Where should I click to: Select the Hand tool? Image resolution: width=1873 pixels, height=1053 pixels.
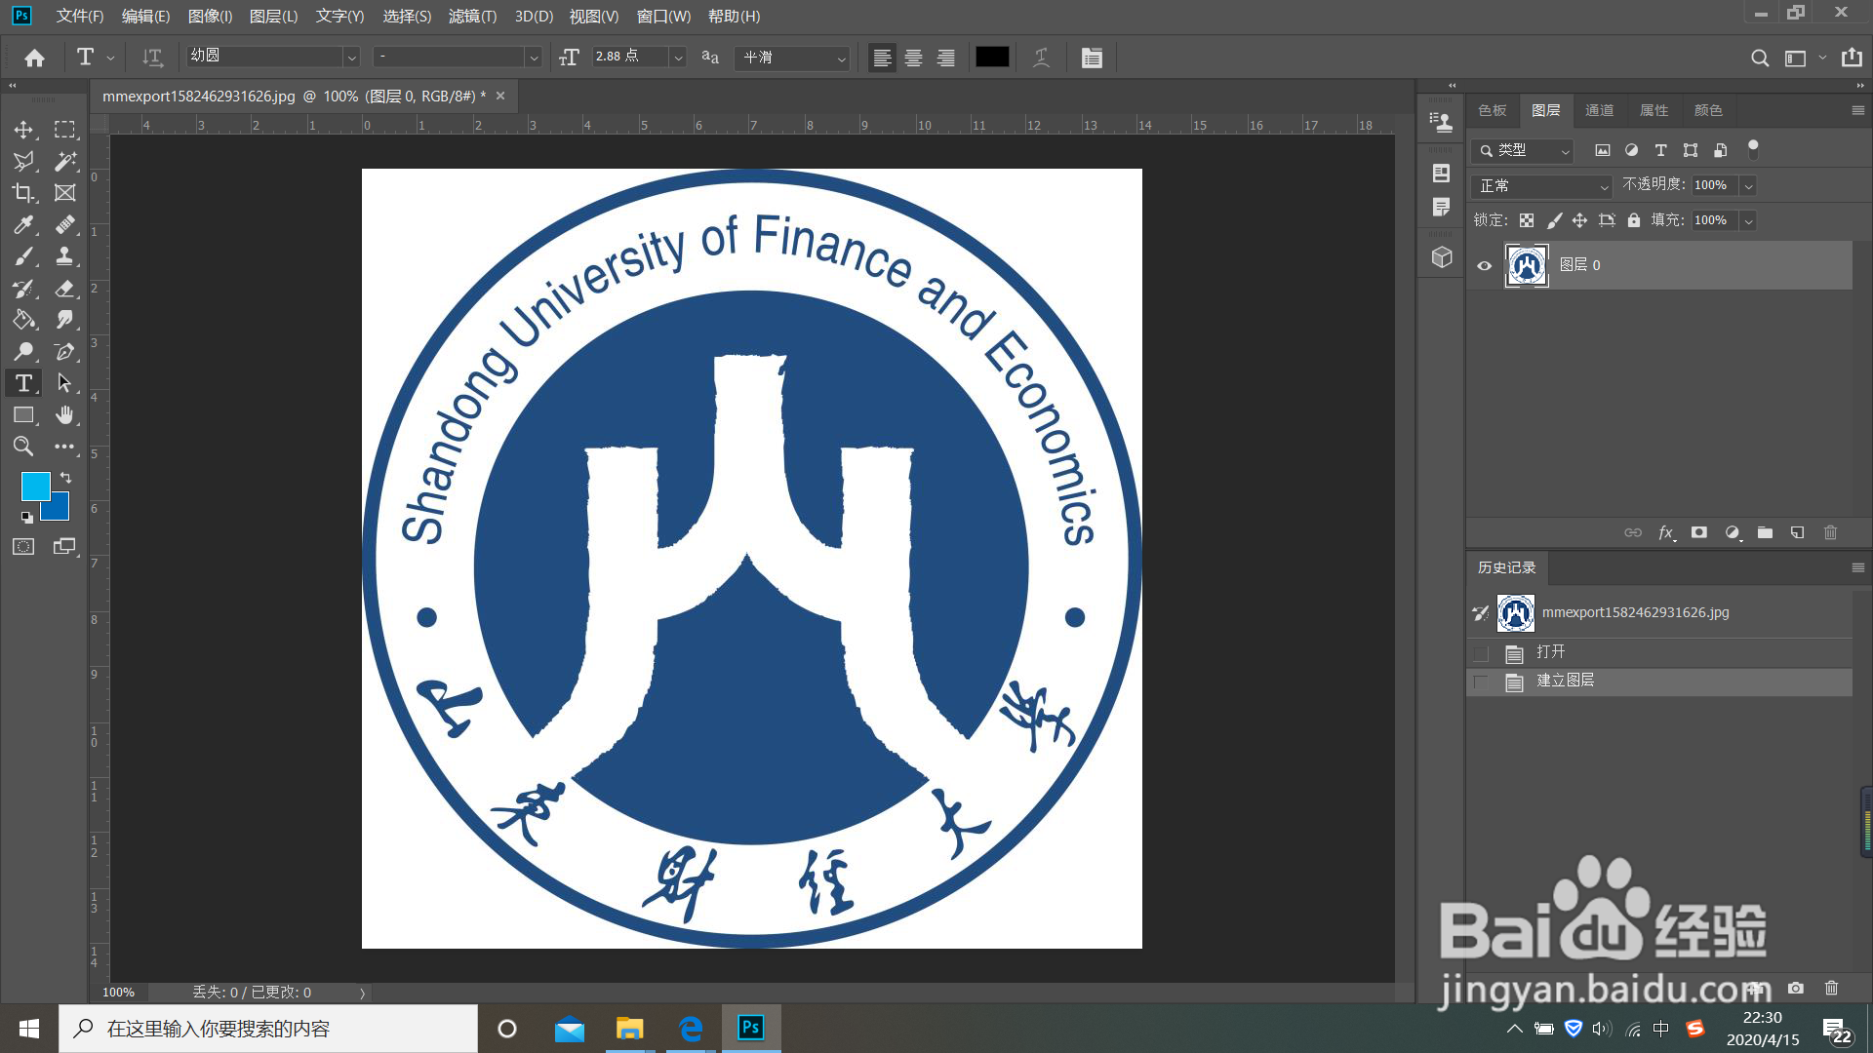[64, 415]
